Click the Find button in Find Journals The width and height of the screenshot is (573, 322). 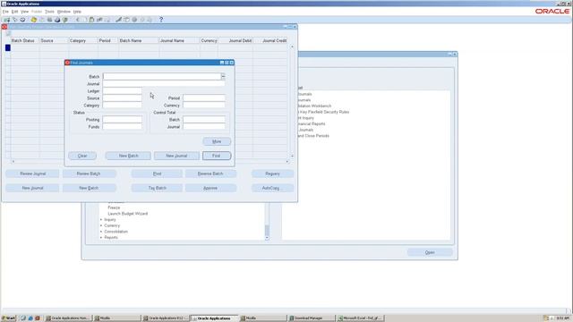coord(217,156)
